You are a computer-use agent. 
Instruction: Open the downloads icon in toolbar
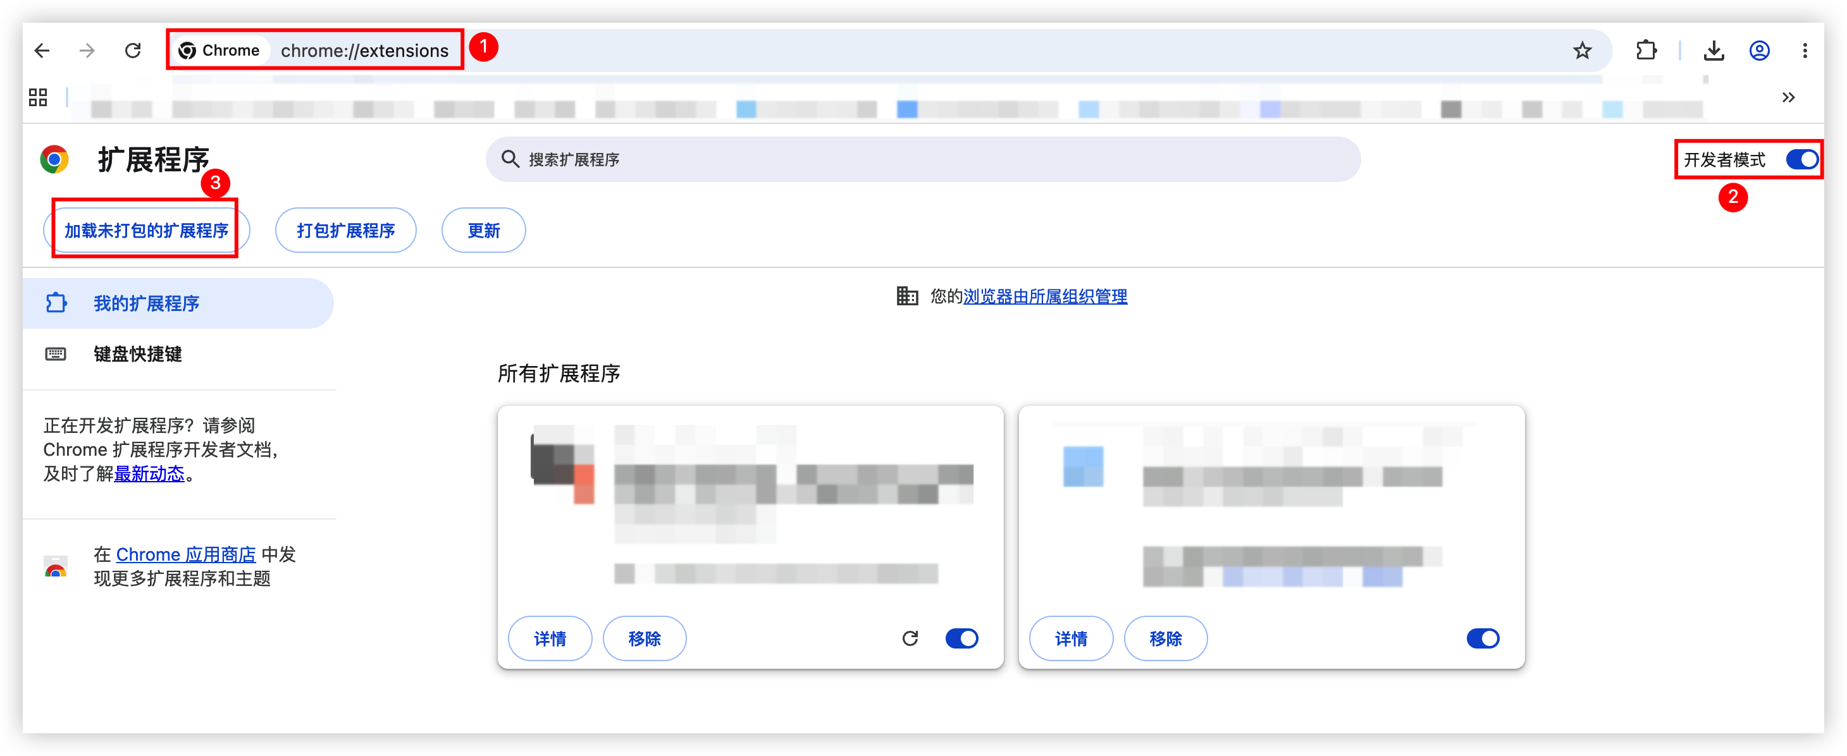1714,51
